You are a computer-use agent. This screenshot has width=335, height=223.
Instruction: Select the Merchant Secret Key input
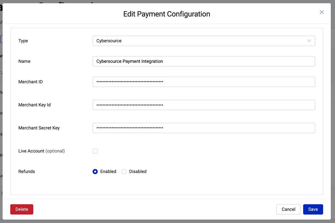(x=204, y=128)
